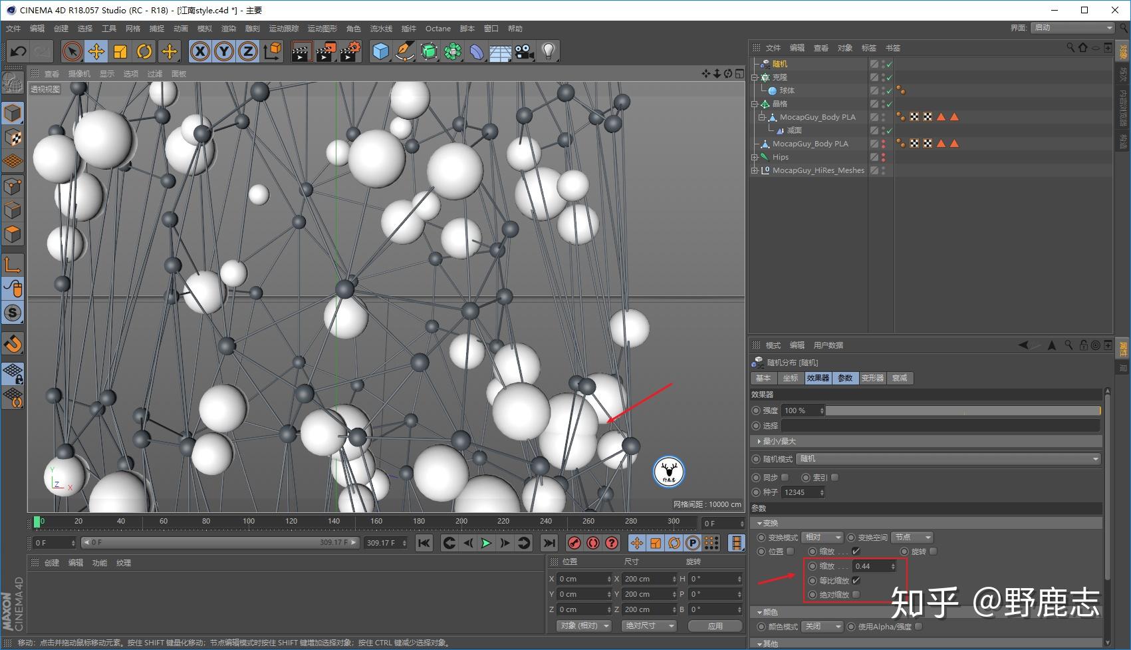Click the Undo arrow icon

point(19,51)
